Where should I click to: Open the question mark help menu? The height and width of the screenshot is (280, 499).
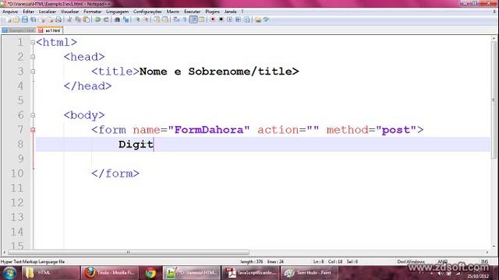pyautogui.click(x=242, y=12)
